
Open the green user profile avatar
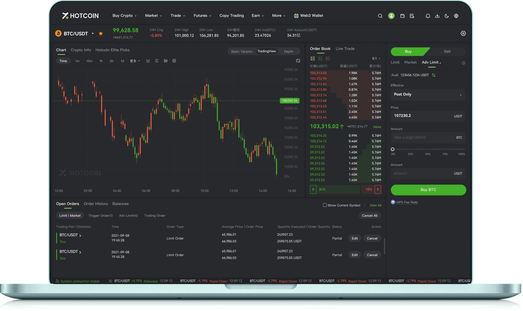(391, 16)
